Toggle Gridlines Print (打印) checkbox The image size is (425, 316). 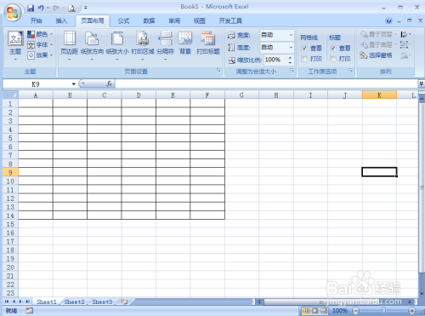tap(304, 59)
